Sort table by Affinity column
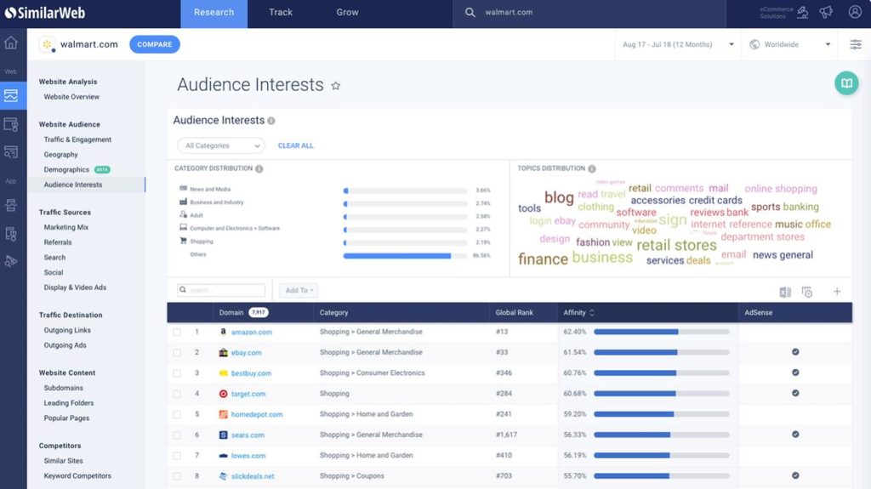 click(578, 312)
